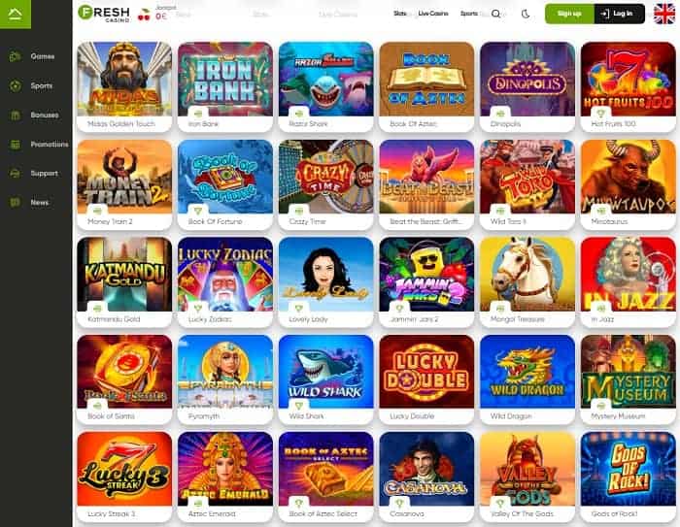
Task: Click the green home icon
Action: pos(16,14)
